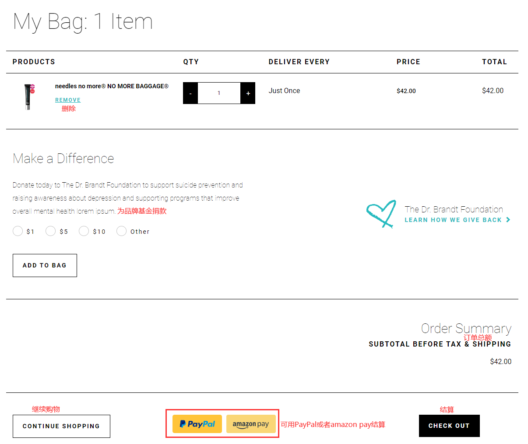Click the teal heart foundation logo
The image size is (528, 444).
pos(381,214)
